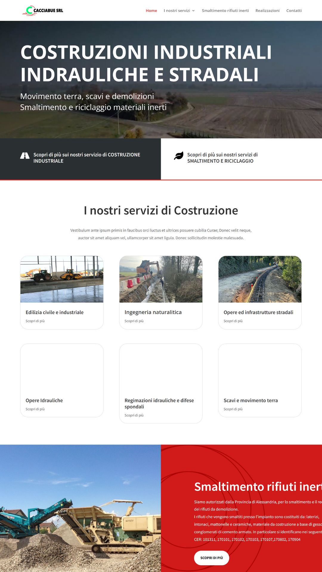
Task: Click the crushing machines photo
Action: [x=80, y=508]
